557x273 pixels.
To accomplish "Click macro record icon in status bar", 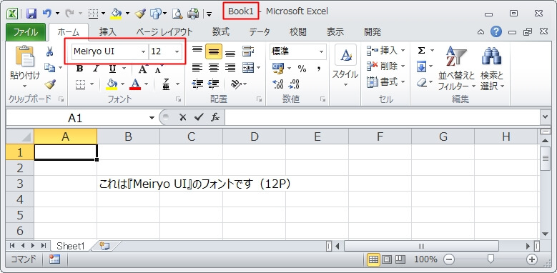I will pos(55,259).
